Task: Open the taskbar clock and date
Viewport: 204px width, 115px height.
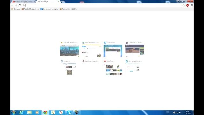Action: click(x=187, y=112)
